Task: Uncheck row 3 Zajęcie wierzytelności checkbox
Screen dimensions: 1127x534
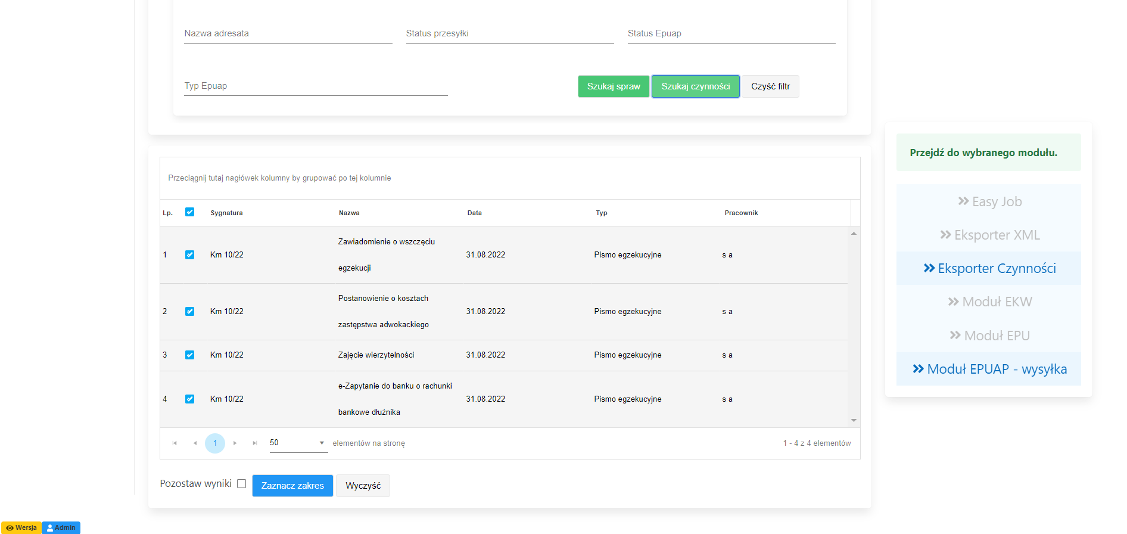Action: click(x=189, y=355)
